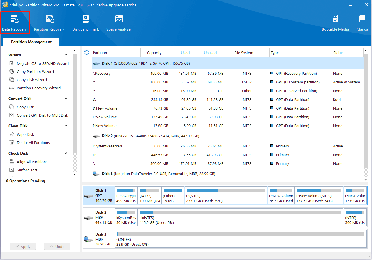Click the Recovery(NTFS) 499 MB block in disk map

point(126,196)
